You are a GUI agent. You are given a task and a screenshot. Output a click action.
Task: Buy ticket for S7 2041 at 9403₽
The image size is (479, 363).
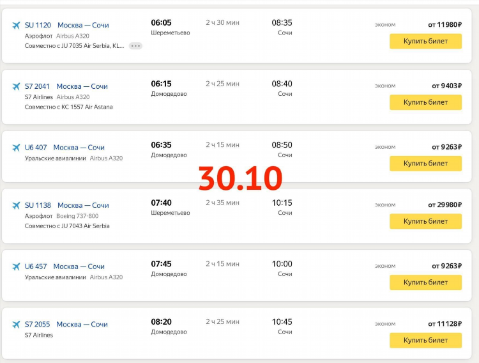425,102
